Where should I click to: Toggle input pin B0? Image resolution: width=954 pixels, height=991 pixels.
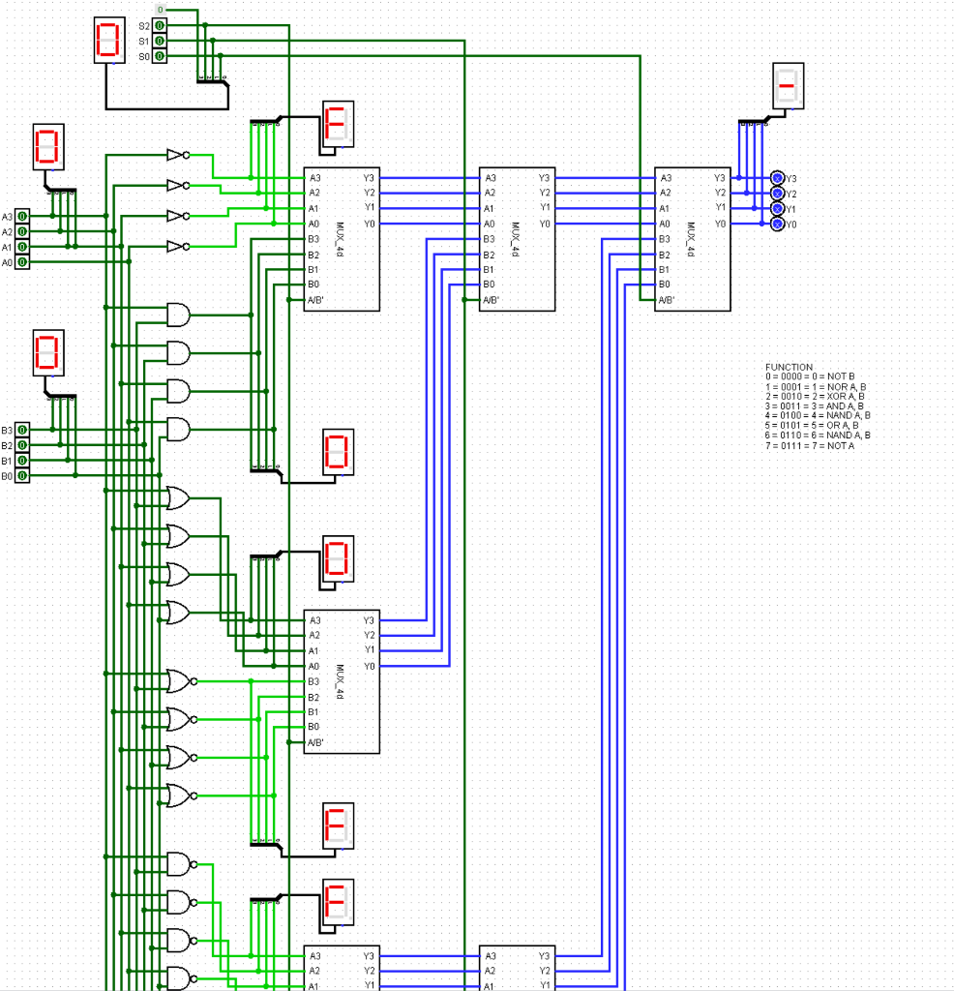click(x=22, y=475)
